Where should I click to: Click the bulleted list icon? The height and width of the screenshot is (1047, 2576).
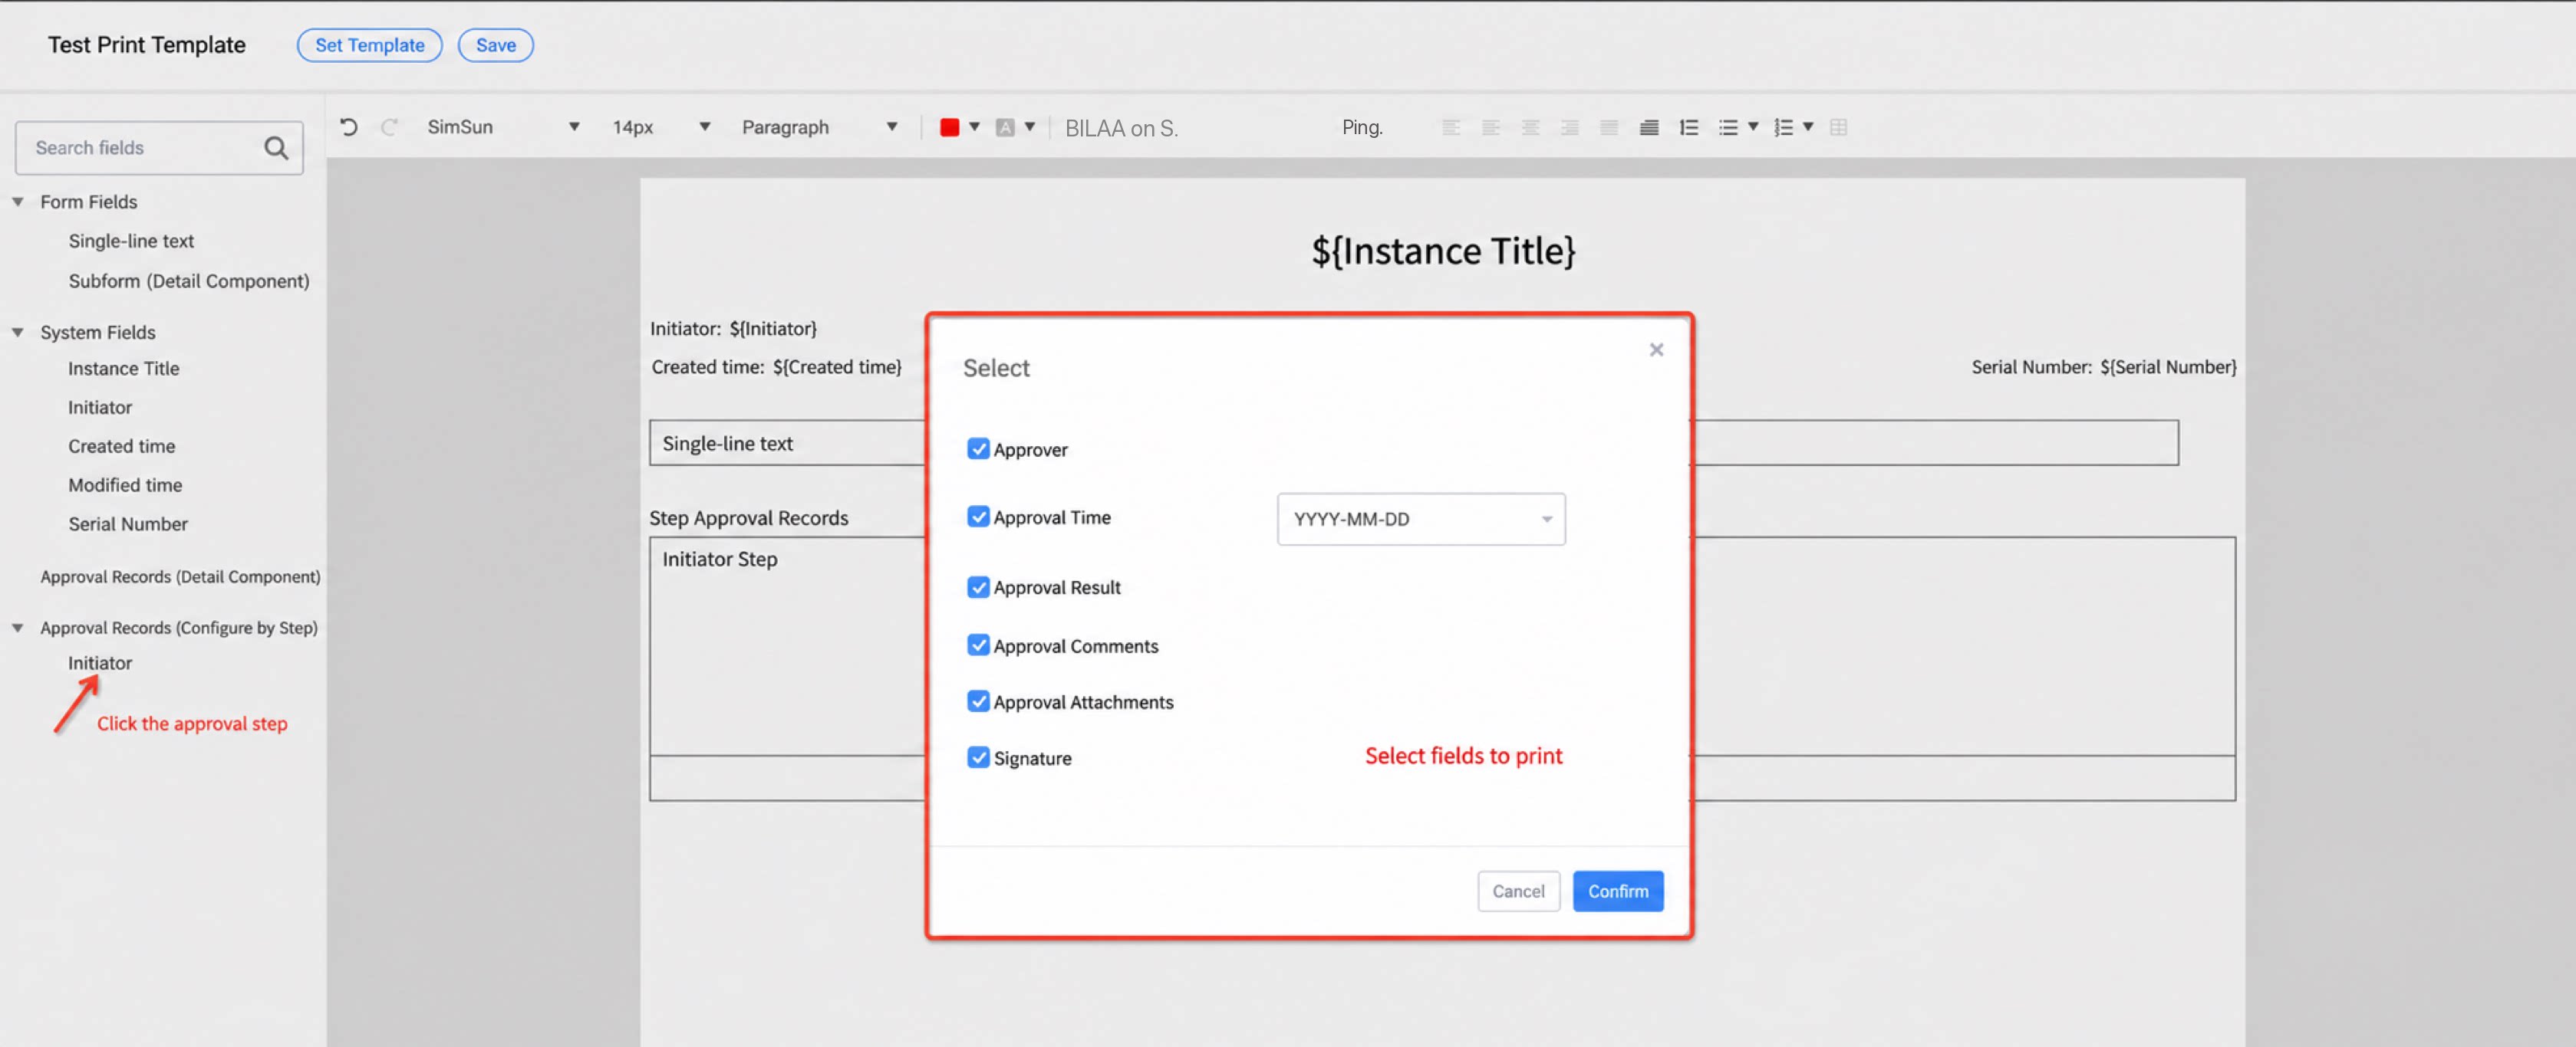coord(1728,127)
